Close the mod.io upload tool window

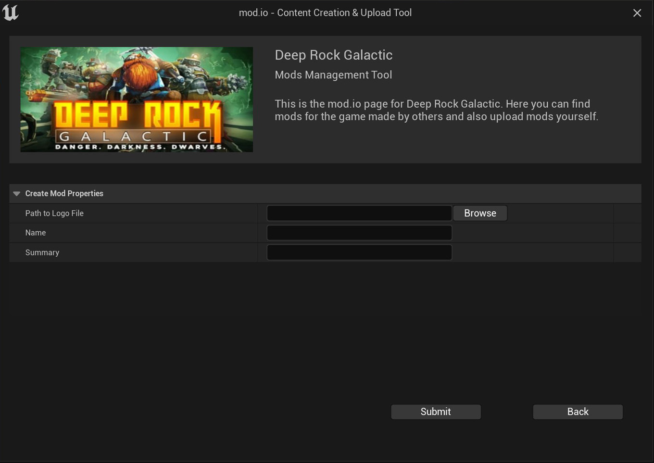point(637,13)
